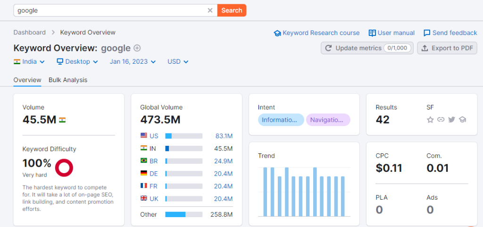The width and height of the screenshot is (483, 227).
Task: Go to Dashboard breadcrumb
Action: coord(30,33)
